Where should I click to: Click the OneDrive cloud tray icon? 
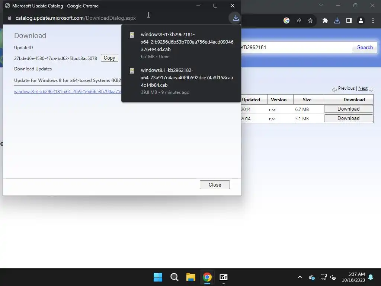pyautogui.click(x=312, y=277)
